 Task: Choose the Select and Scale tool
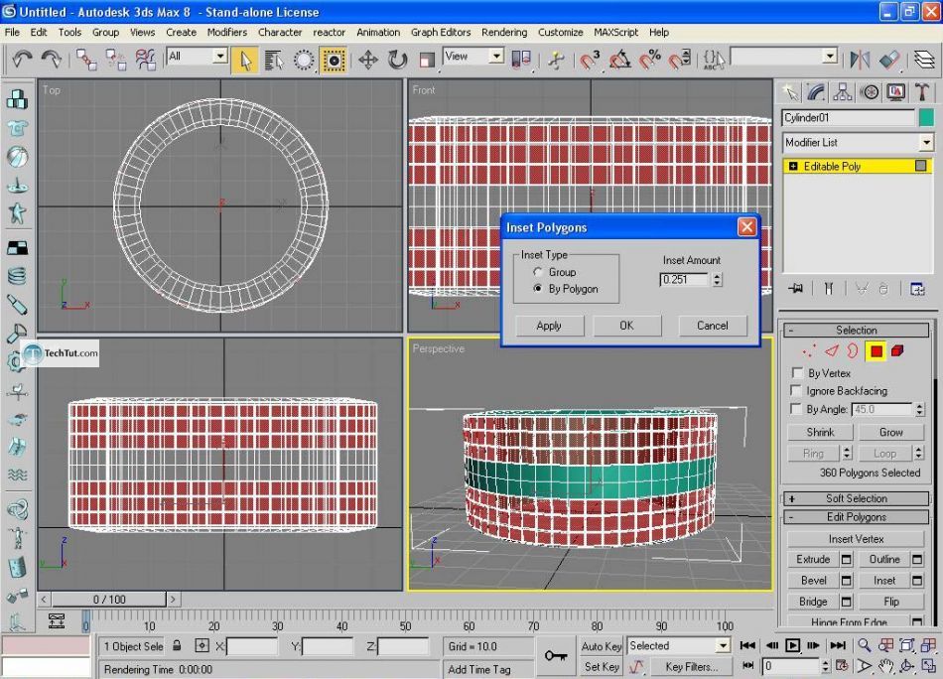427,60
